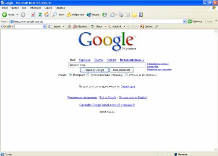
Task: Stop page loading with the red X icon
Action: click(x=33, y=15)
